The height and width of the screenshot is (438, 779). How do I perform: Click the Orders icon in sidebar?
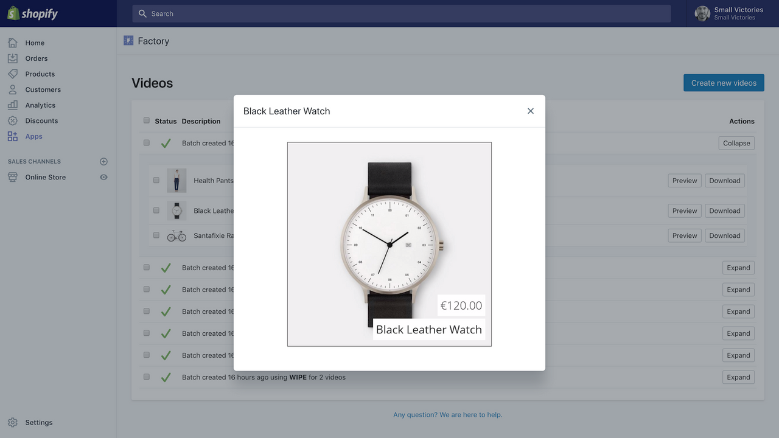pos(13,58)
